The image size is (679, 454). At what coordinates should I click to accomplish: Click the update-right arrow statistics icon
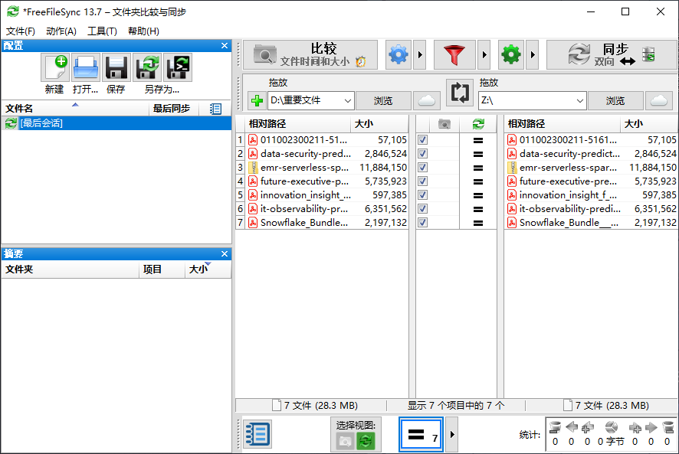point(651,428)
